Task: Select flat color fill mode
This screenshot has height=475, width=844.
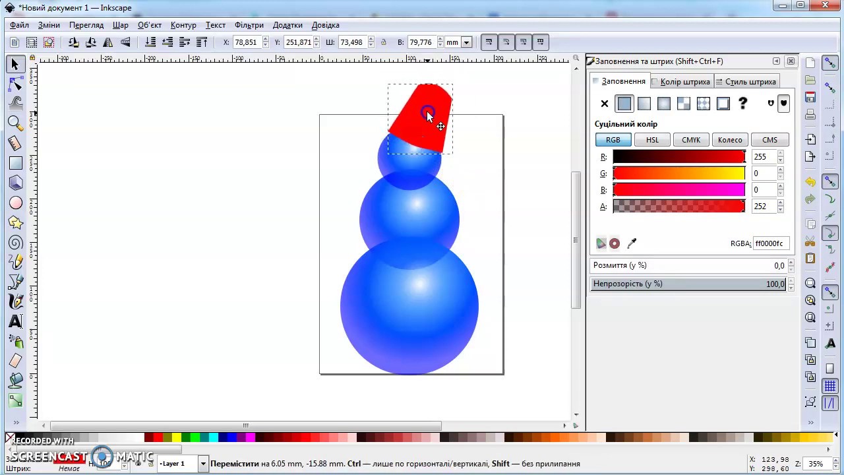Action: (x=624, y=104)
